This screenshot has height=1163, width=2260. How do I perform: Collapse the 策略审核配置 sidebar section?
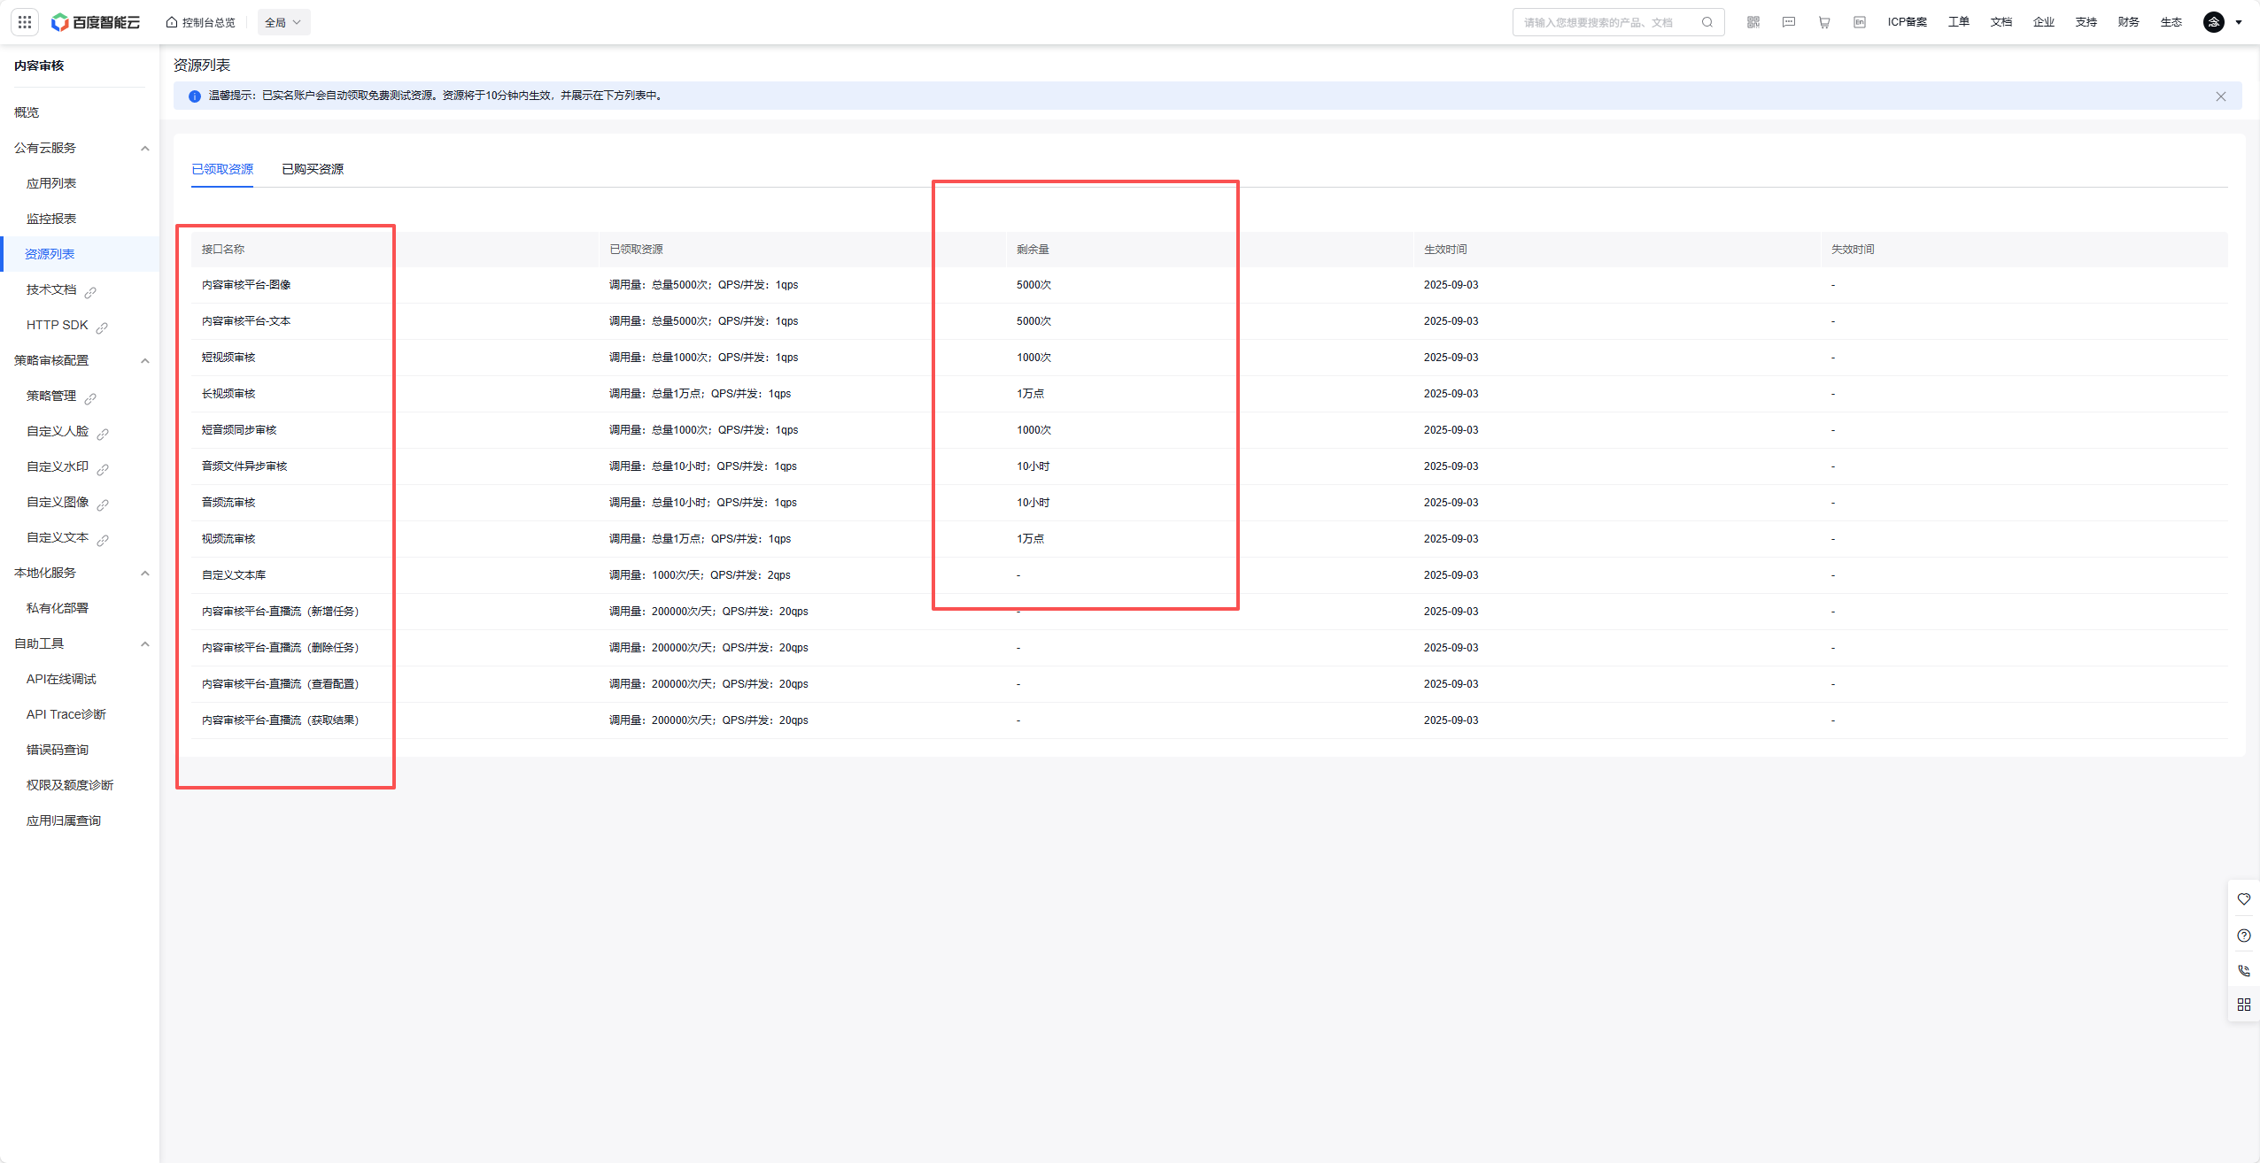(x=144, y=360)
